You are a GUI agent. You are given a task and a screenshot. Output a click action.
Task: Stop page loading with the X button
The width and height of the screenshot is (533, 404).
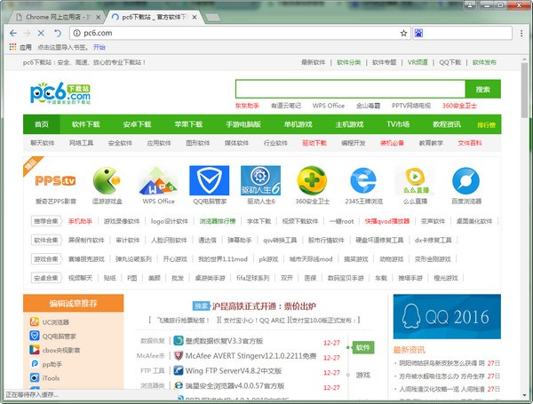[41, 33]
